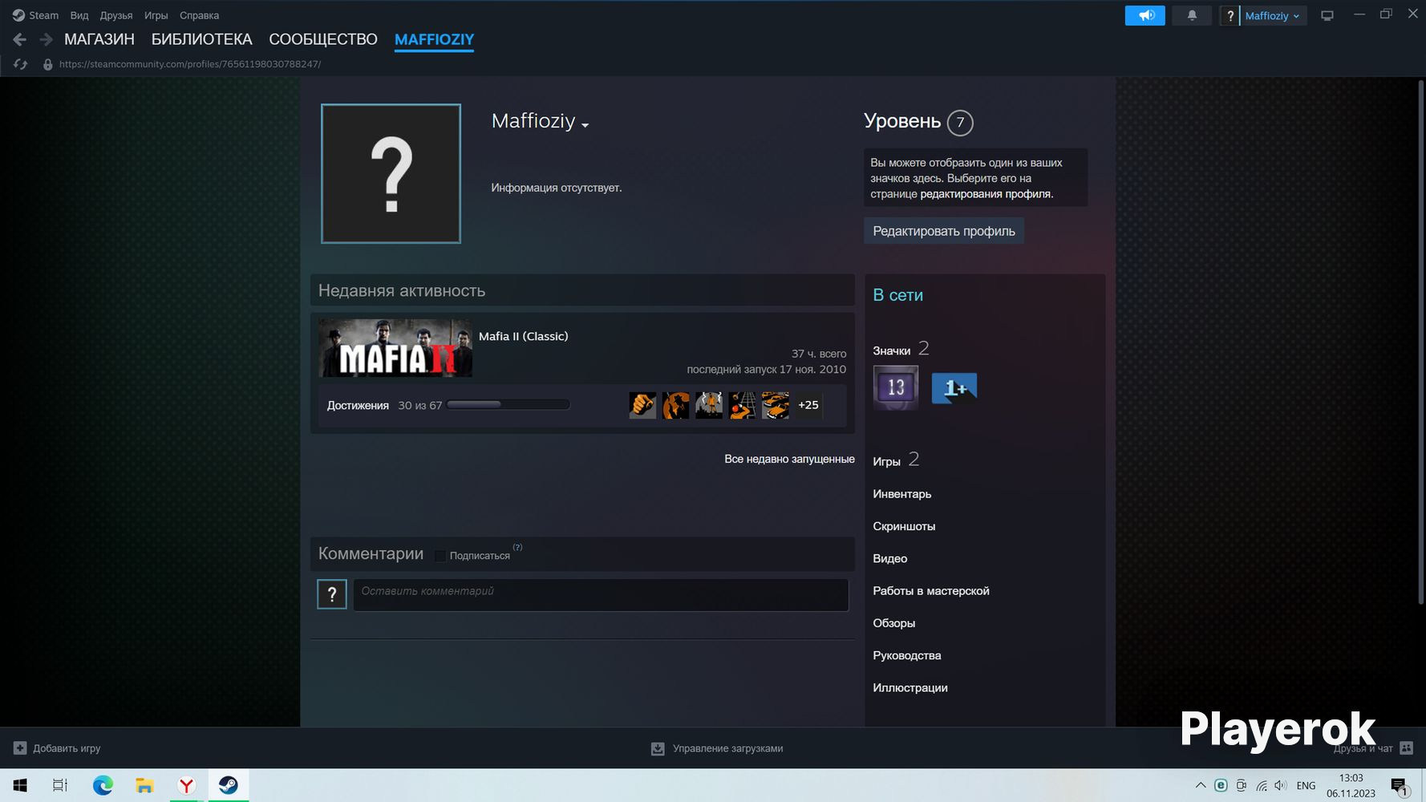Click the Steam logo menu
The image size is (1426, 802).
pyautogui.click(x=18, y=15)
